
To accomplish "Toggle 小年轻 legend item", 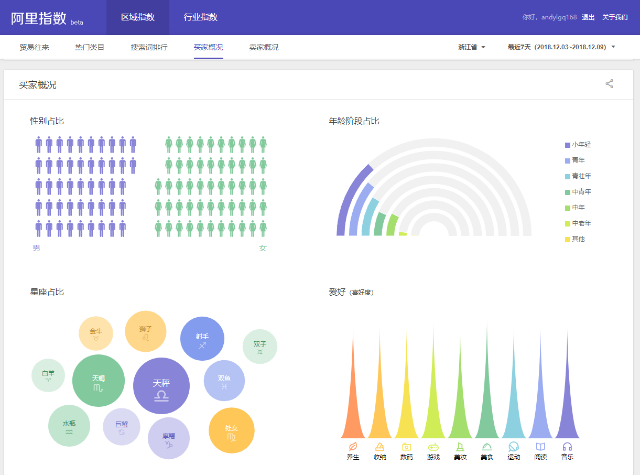I will [578, 145].
